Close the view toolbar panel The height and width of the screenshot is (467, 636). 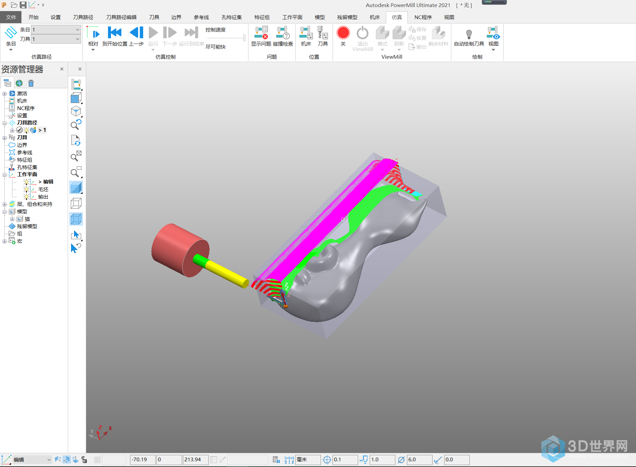[x=80, y=69]
